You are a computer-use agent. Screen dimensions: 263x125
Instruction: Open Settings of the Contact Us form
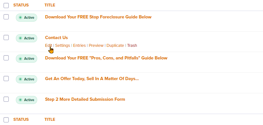click(62, 46)
